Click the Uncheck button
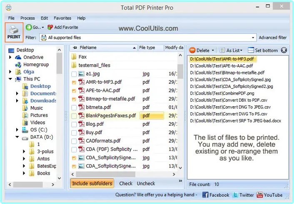294x204 pixels. coord(146,184)
